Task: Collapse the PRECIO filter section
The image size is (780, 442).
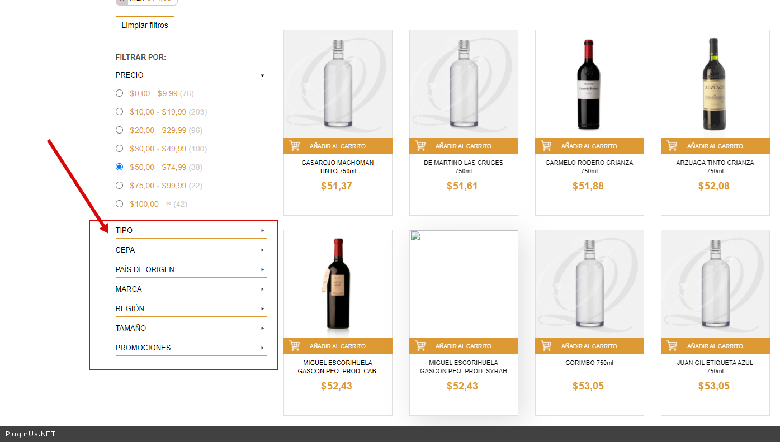Action: (x=262, y=75)
